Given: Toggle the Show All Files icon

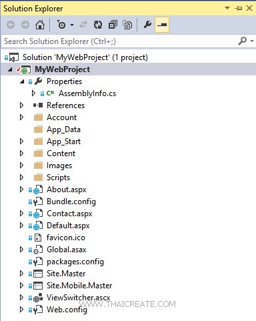Looking at the screenshot, I should (x=127, y=25).
